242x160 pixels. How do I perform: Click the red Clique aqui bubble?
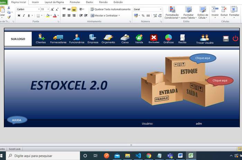pos(220,81)
